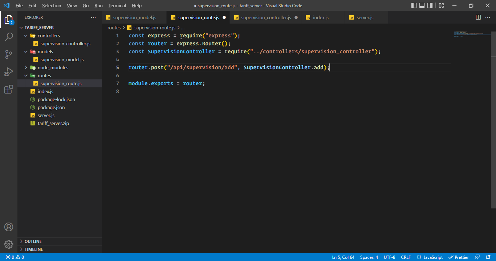Click the Split Editor Right icon

point(478,17)
